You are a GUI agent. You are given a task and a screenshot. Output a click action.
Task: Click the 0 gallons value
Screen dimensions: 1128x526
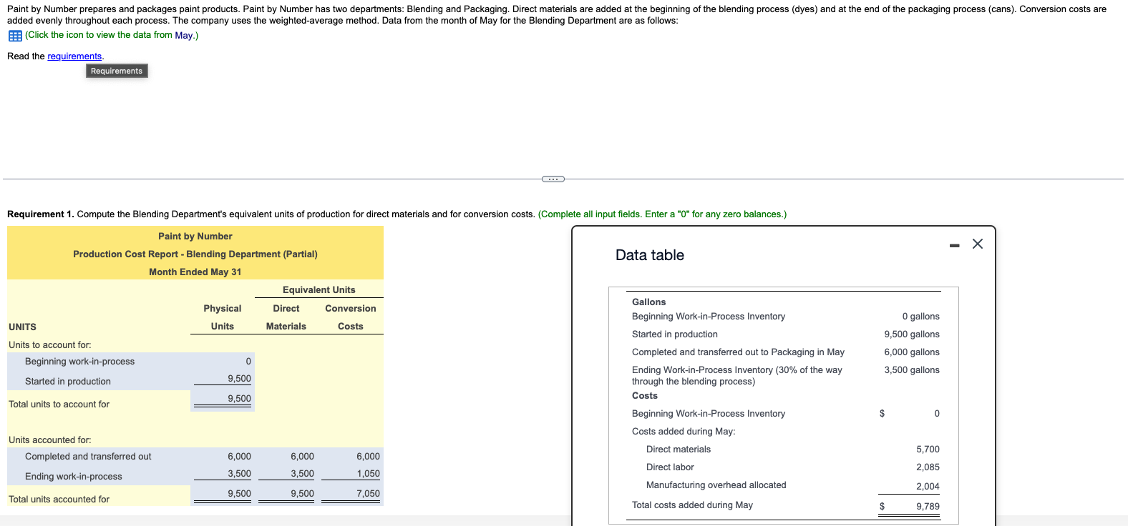[920, 317]
